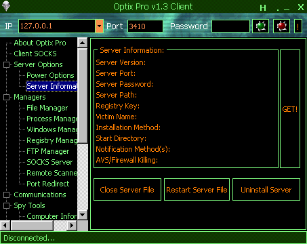Click the red disconnect orb icon
307x244 pixels.
281,26
